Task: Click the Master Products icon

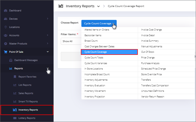Action: tap(6, 44)
